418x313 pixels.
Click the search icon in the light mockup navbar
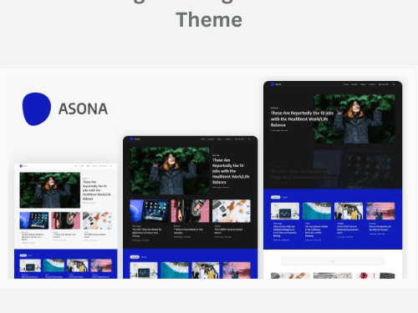pyautogui.click(x=110, y=166)
